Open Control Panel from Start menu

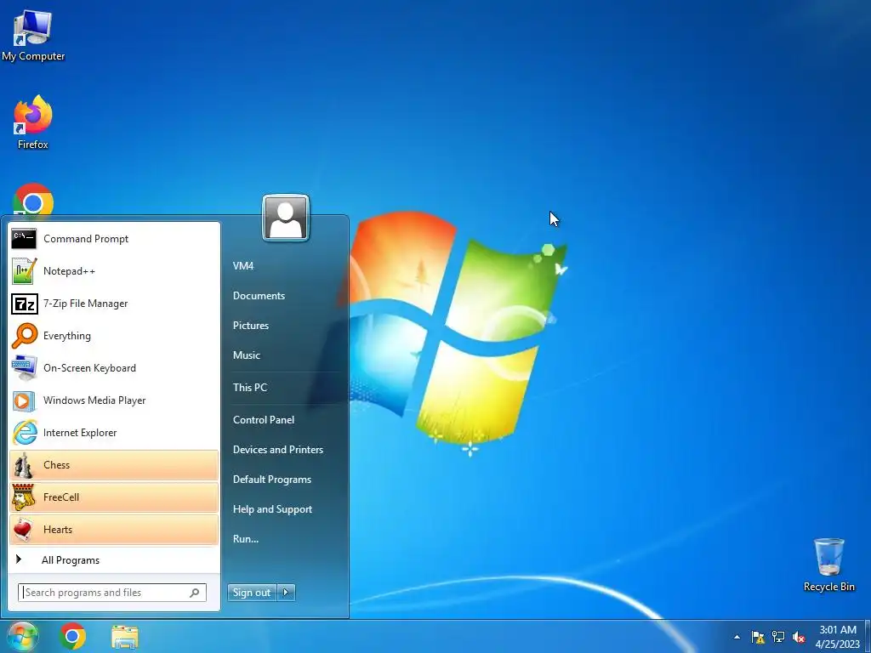pos(264,420)
